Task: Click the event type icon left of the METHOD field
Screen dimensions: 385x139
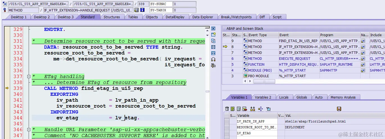Action: [4, 10]
